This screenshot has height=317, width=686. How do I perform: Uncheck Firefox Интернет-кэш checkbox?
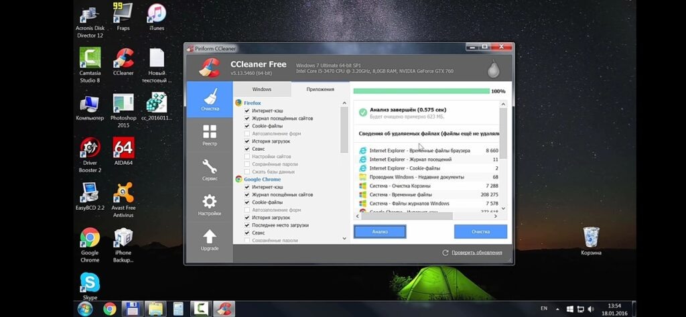click(247, 111)
